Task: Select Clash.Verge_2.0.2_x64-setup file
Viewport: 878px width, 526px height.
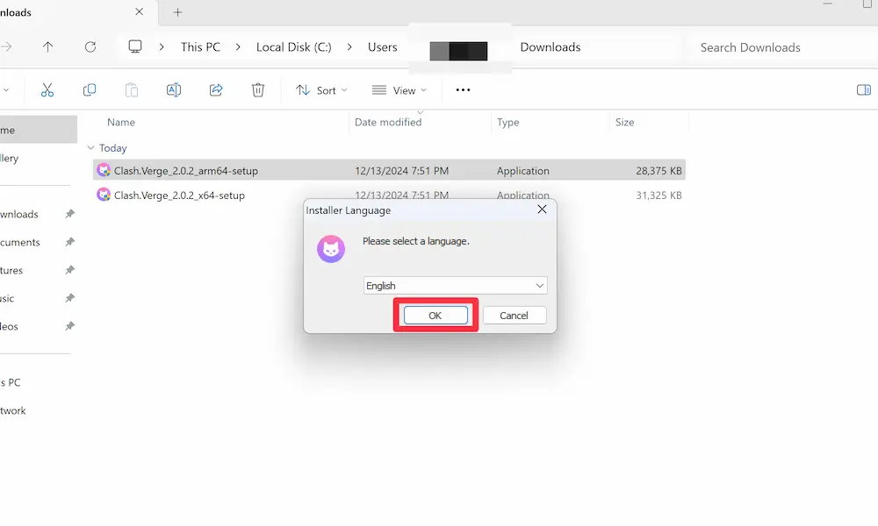Action: coord(179,195)
